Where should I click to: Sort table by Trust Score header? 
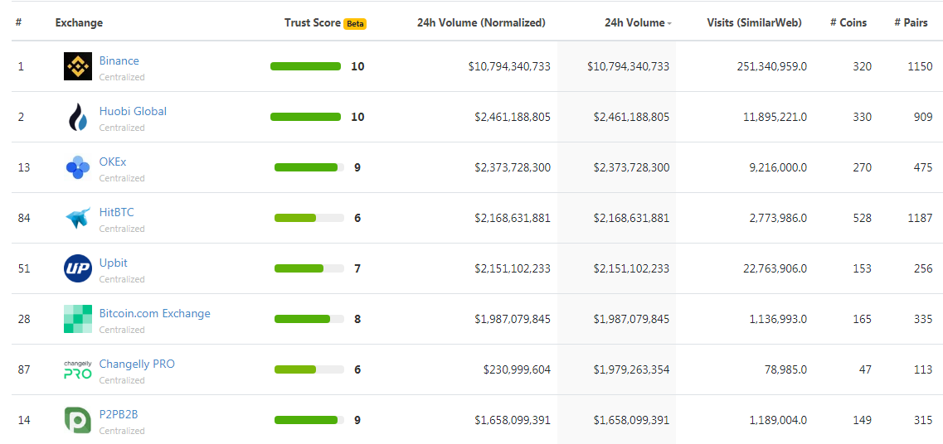click(x=313, y=23)
